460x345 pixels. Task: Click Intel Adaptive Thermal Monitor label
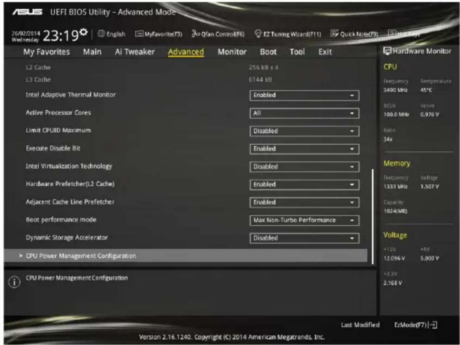coord(71,95)
